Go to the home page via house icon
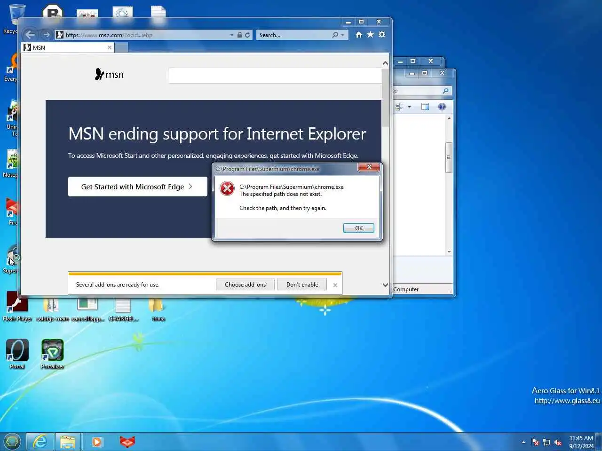 [359, 35]
